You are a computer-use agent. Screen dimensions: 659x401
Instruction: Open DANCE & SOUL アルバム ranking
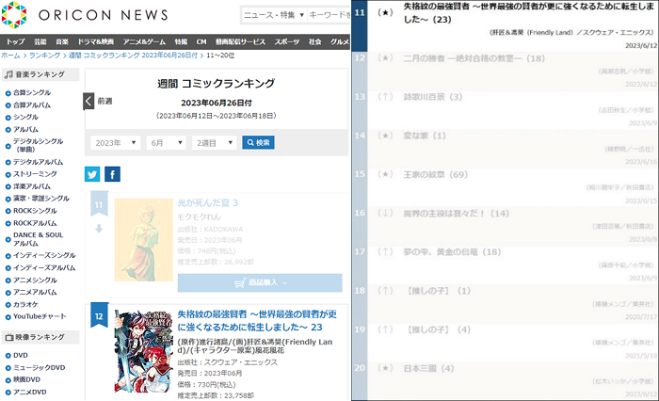[x=38, y=239]
